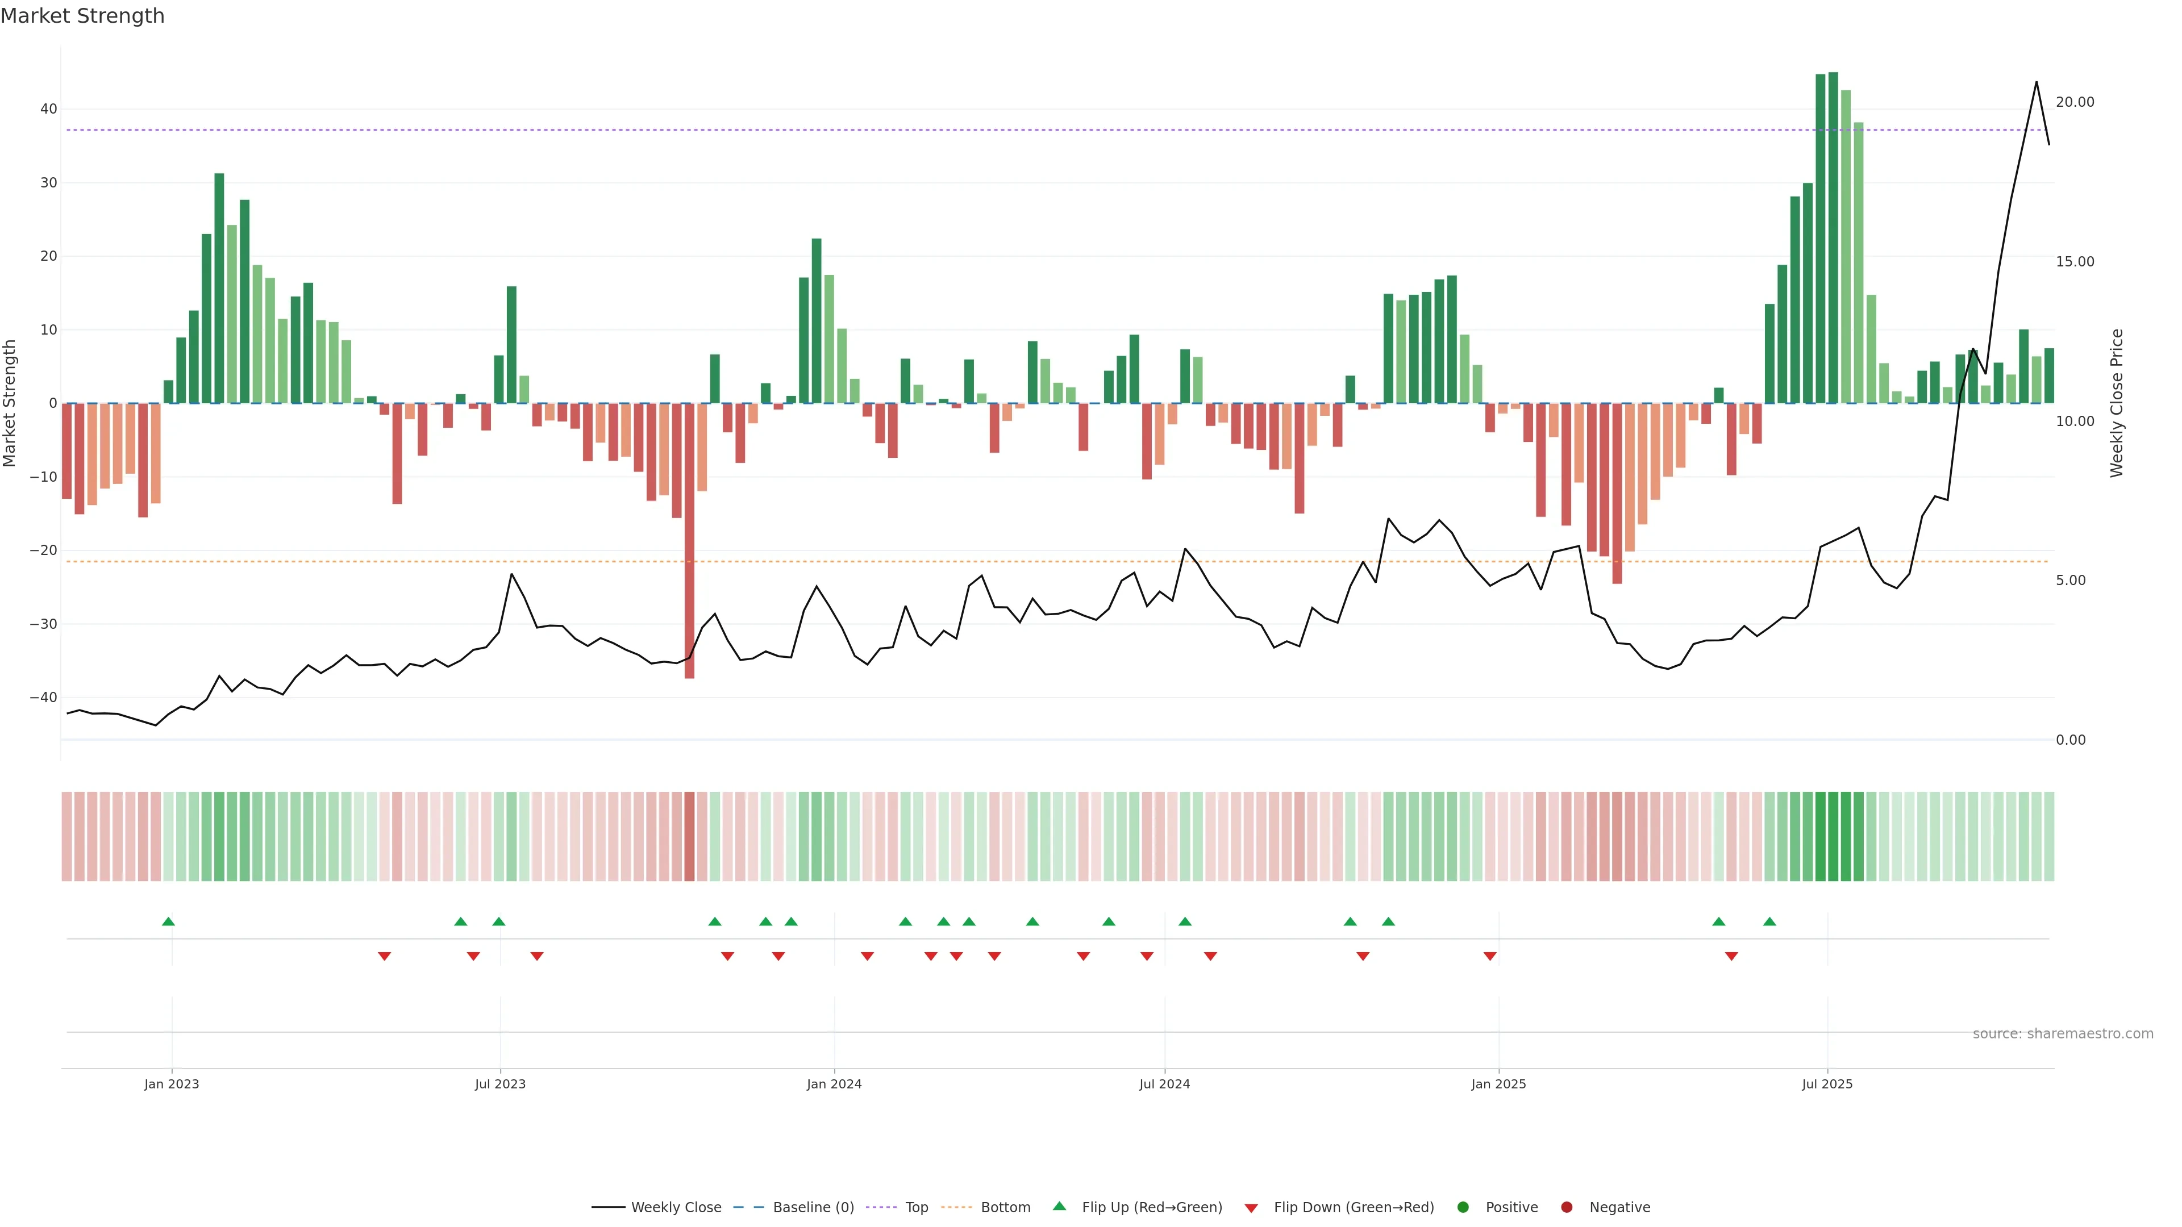Click the Jan 2024 x-axis label
2182x1227 pixels.
point(834,1084)
